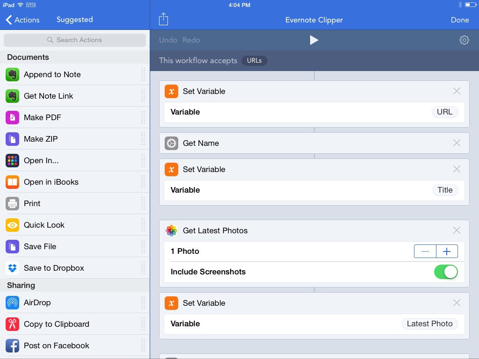Viewport: 479px width, 359px height.
Task: Select the Copy to Clipboard action
Action: coord(56,324)
